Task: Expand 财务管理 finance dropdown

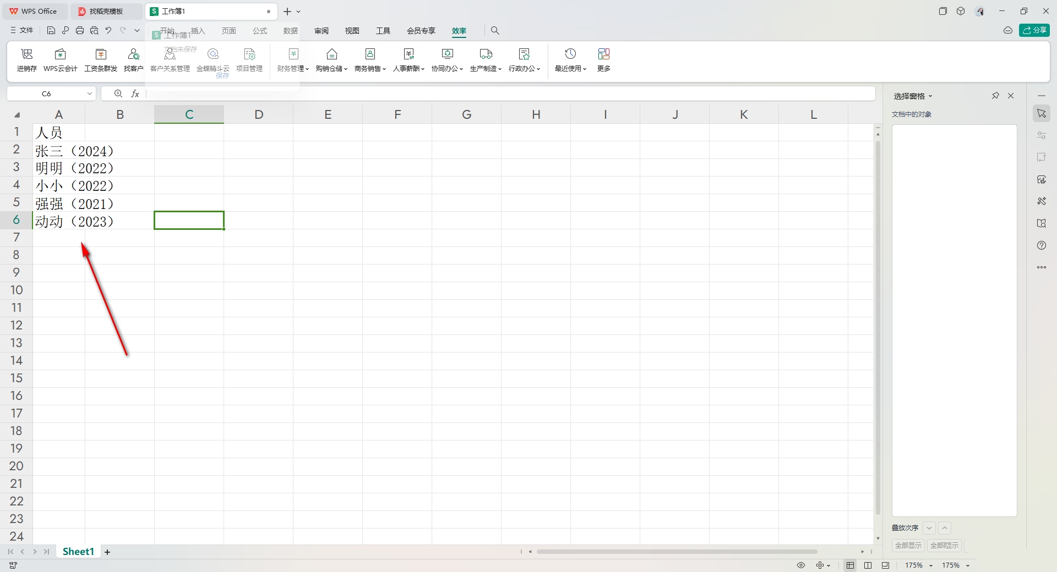Action: coord(293,60)
